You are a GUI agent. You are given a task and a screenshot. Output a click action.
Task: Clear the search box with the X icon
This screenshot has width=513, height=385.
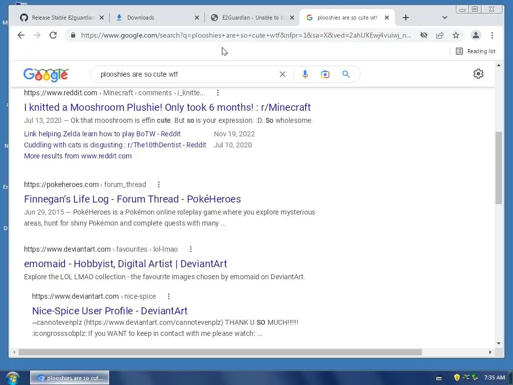pos(283,74)
